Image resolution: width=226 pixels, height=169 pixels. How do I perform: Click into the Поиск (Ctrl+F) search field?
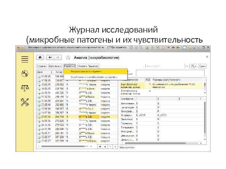pyautogui.click(x=165, y=66)
